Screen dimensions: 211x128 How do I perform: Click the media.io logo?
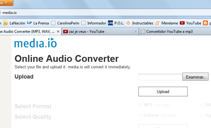36,43
